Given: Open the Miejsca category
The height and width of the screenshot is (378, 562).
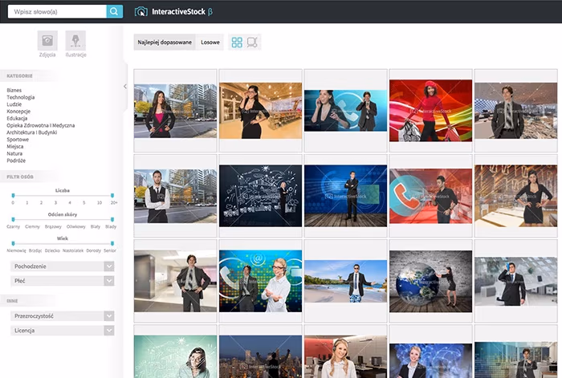Looking at the screenshot, I should pos(15,147).
